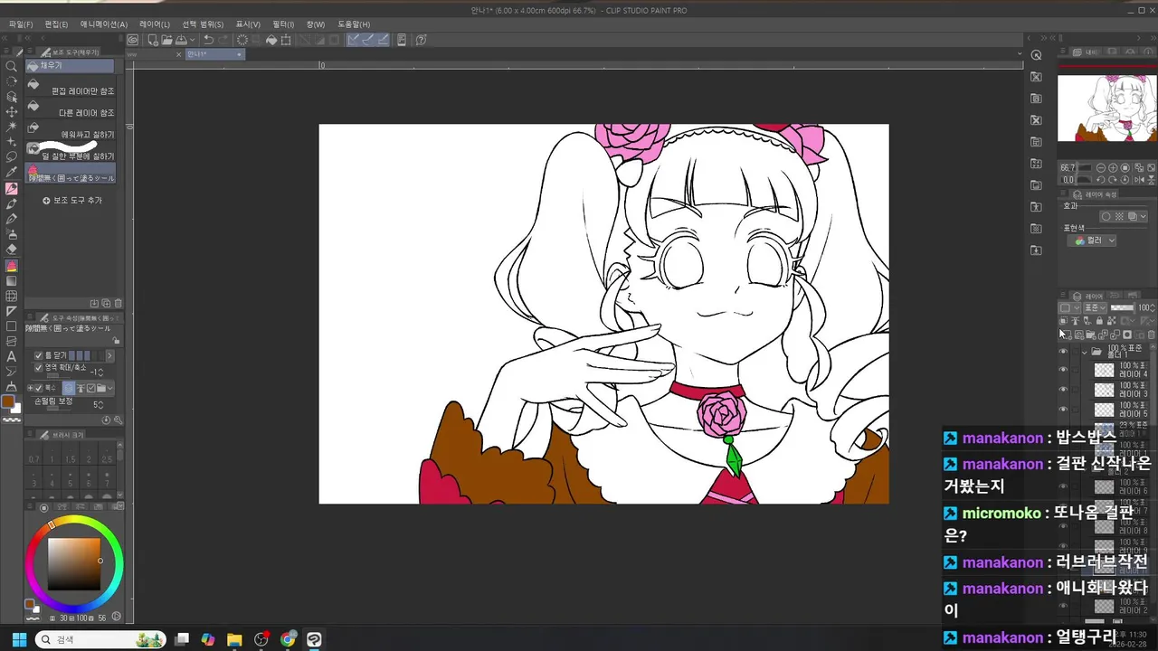Delete sub tool with trash icon
1158x651 pixels.
[x=118, y=303]
